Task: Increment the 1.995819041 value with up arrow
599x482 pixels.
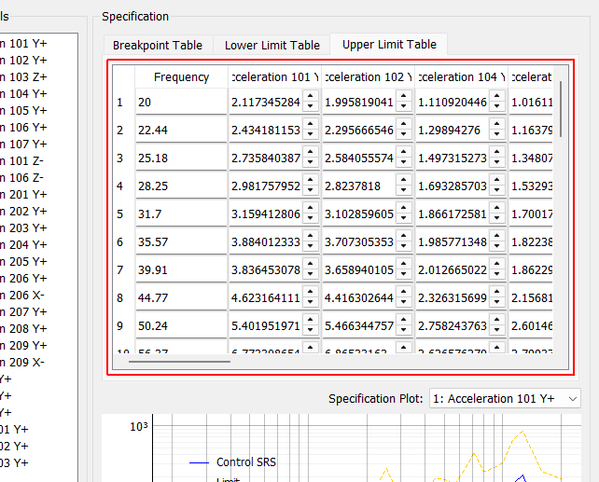Action: [404, 96]
